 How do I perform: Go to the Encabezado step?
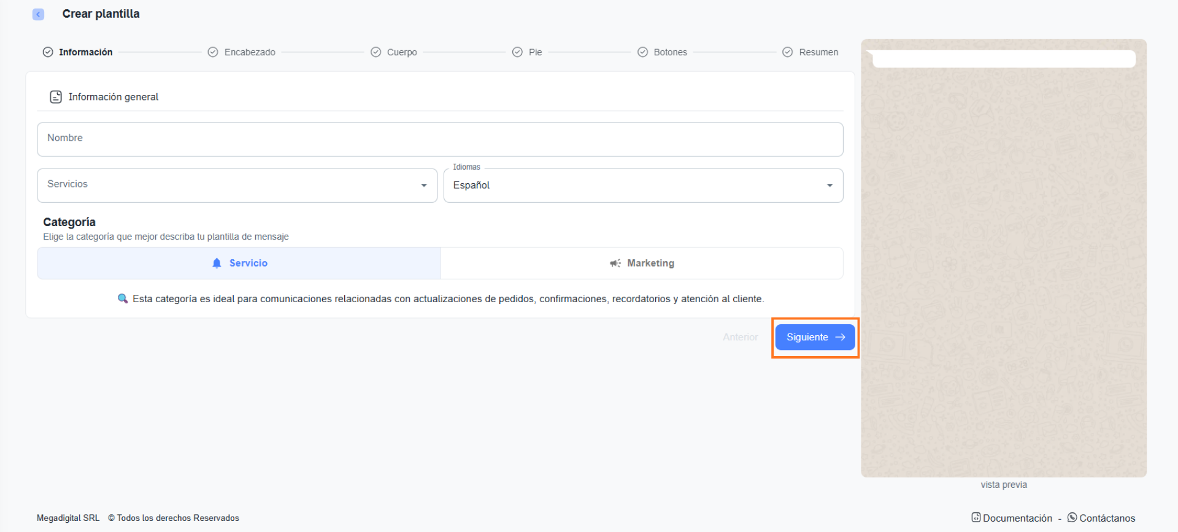coord(249,52)
